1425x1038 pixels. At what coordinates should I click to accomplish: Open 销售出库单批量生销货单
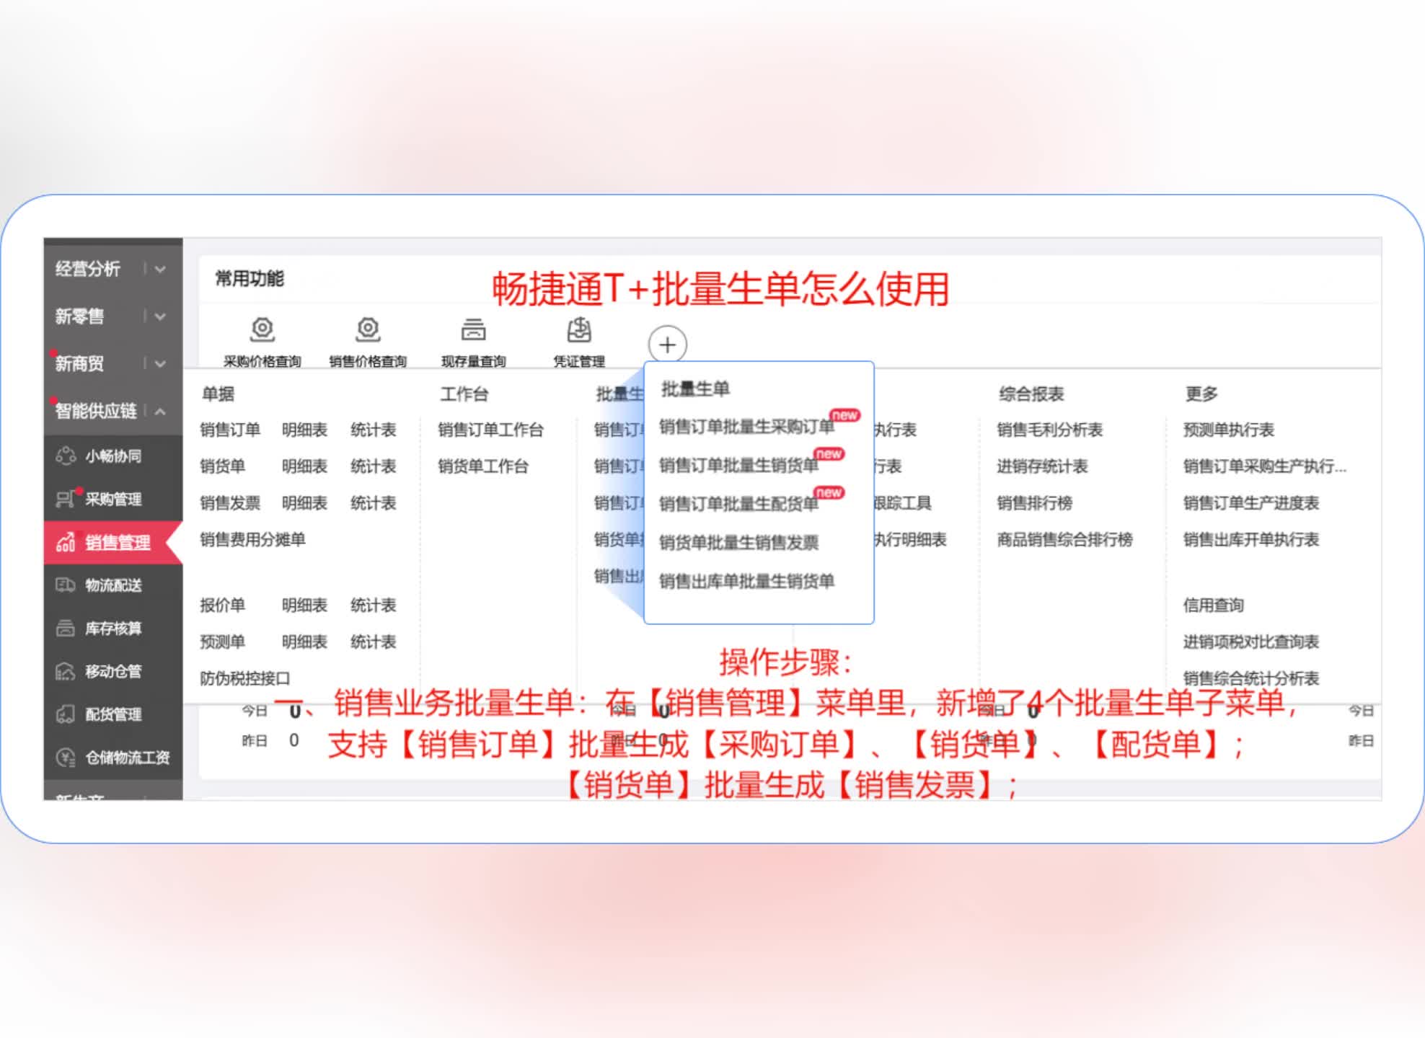tap(746, 581)
